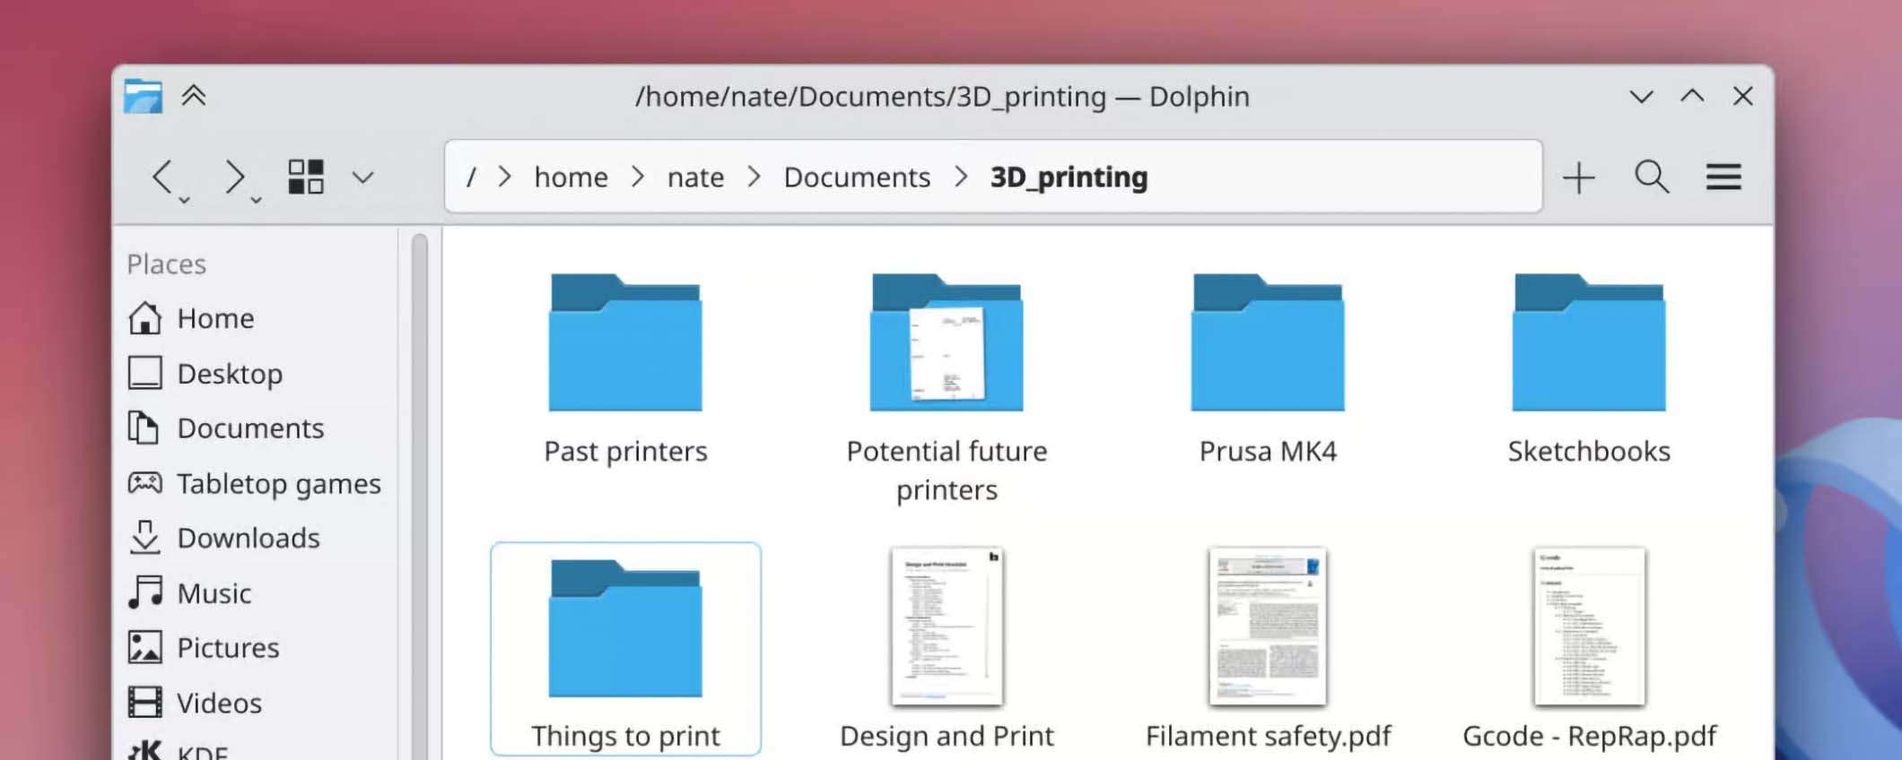Expand chevron after nate breadcrumb

pos(755,177)
